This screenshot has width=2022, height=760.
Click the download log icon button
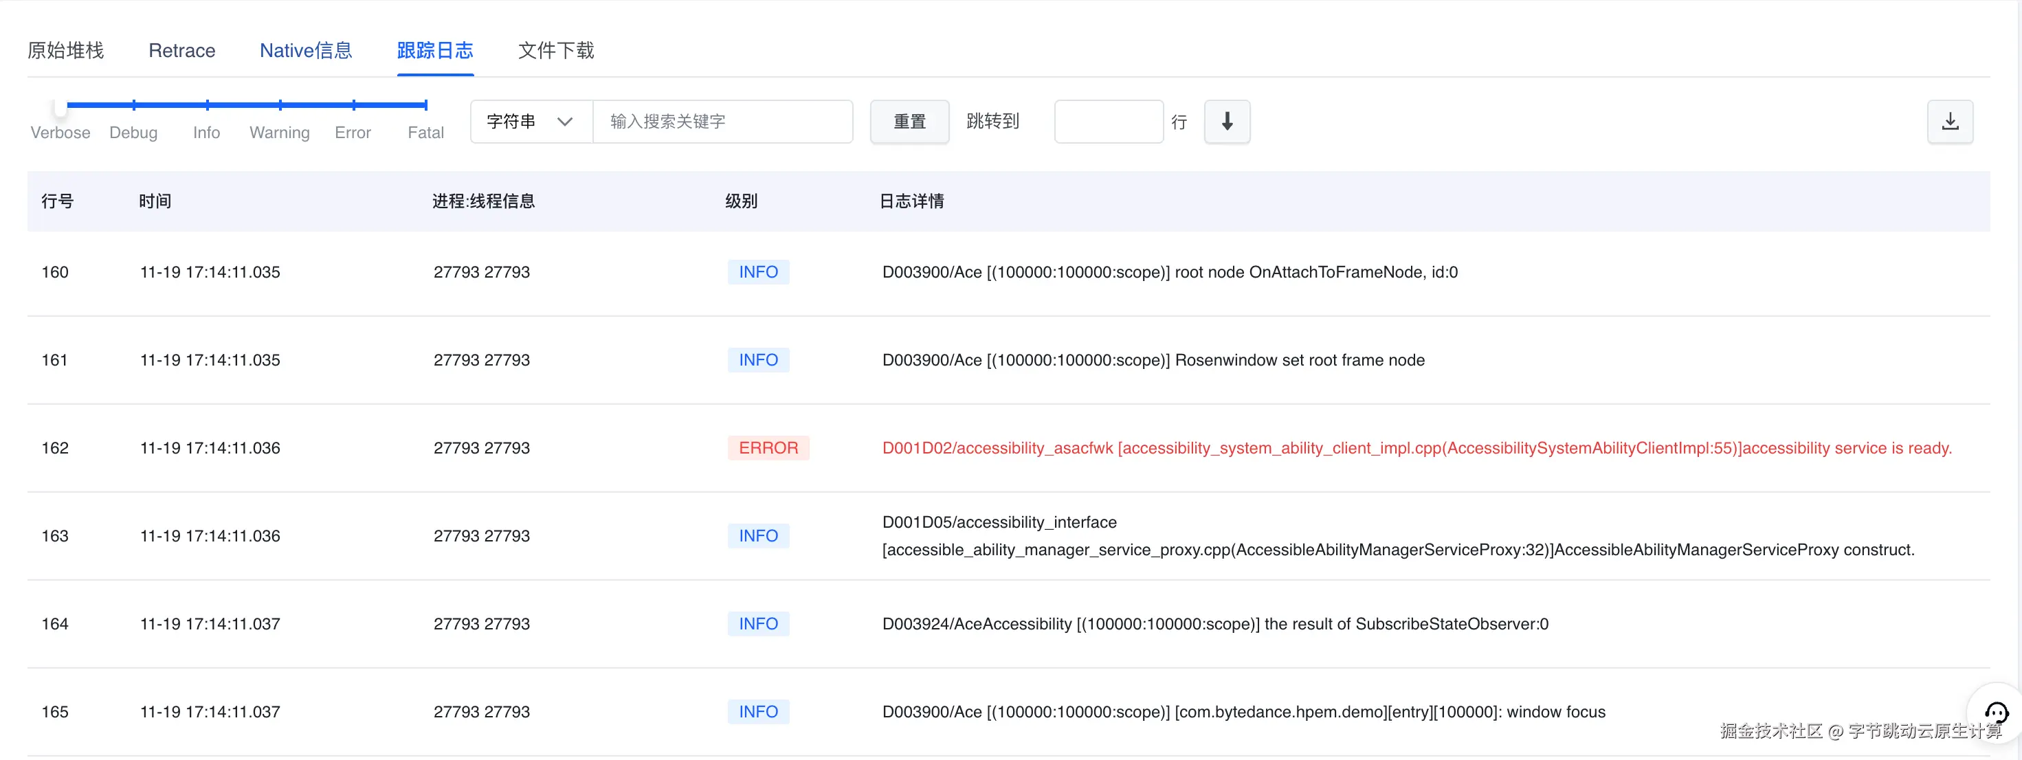coord(1950,122)
